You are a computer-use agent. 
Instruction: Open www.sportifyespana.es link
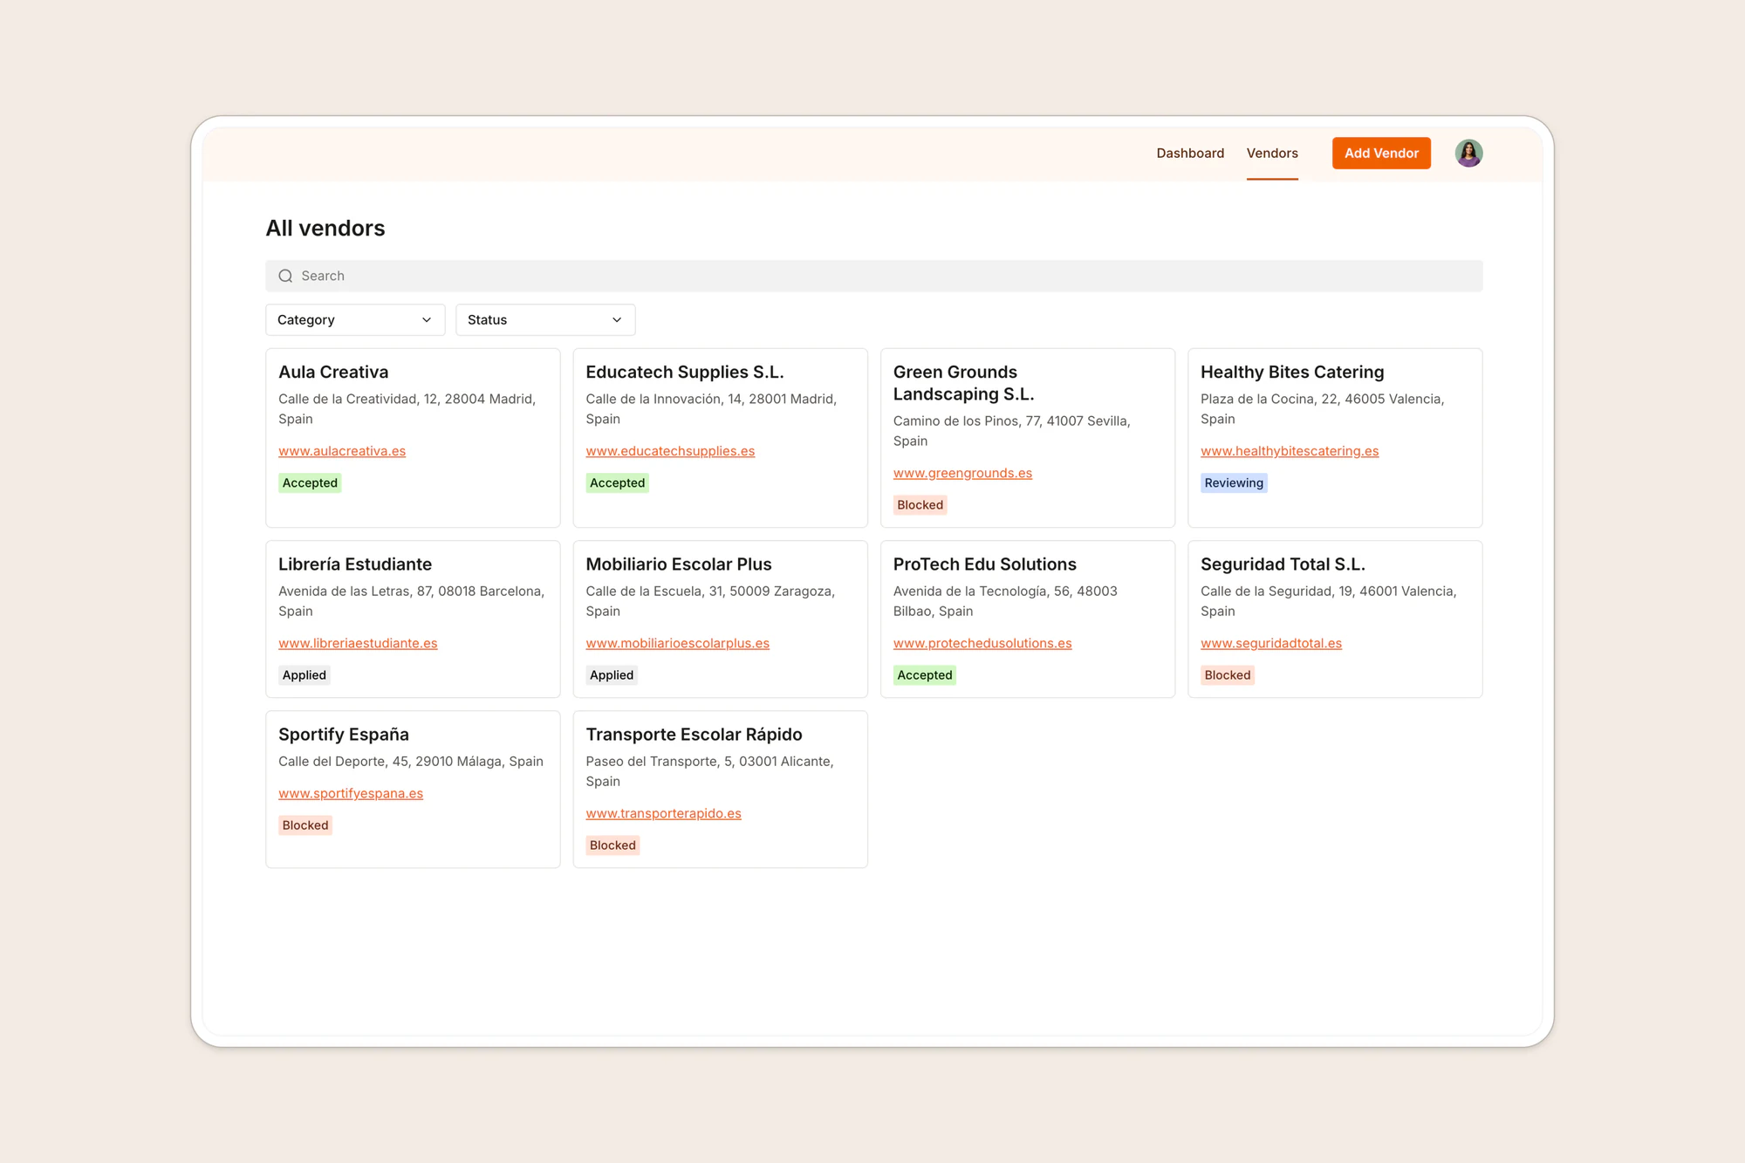pyautogui.click(x=351, y=793)
